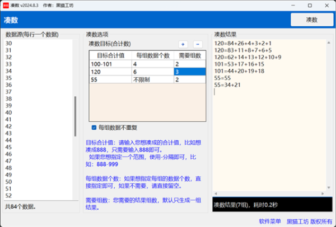
Task: Click data source line 40
Action: pos(8,112)
